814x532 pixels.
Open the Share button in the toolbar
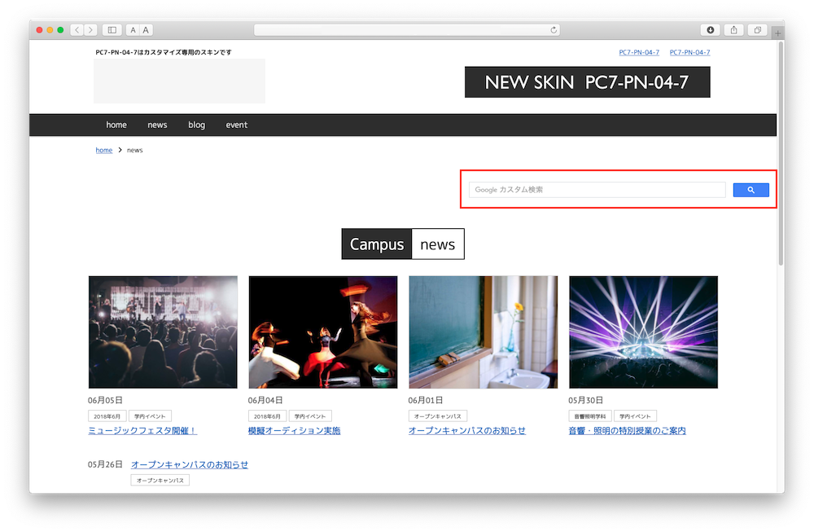pyautogui.click(x=733, y=30)
